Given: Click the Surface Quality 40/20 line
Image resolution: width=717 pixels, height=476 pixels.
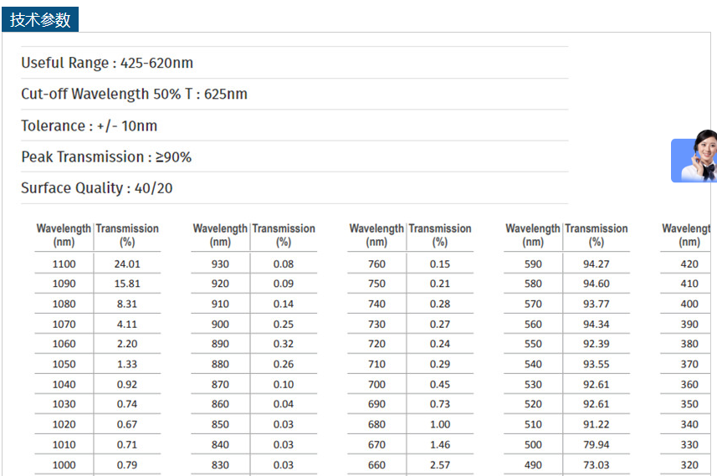Looking at the screenshot, I should pyautogui.click(x=97, y=188).
